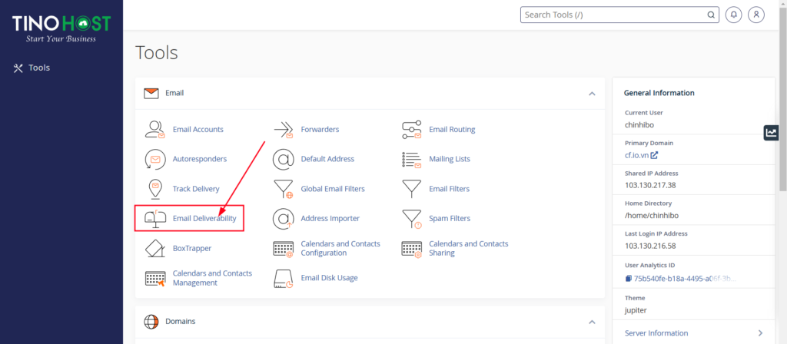
Task: Click the Current User chinhibo value
Action: tap(640, 125)
